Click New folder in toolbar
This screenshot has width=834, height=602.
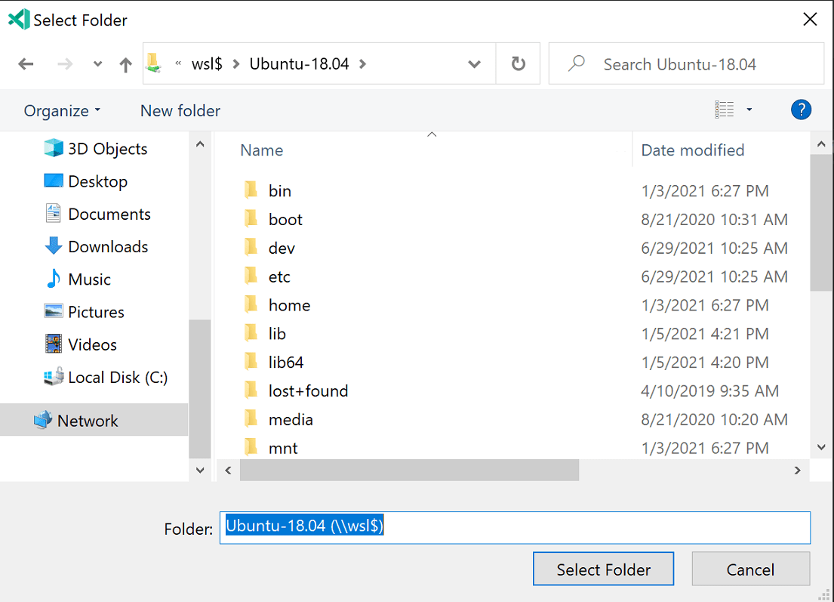(180, 111)
